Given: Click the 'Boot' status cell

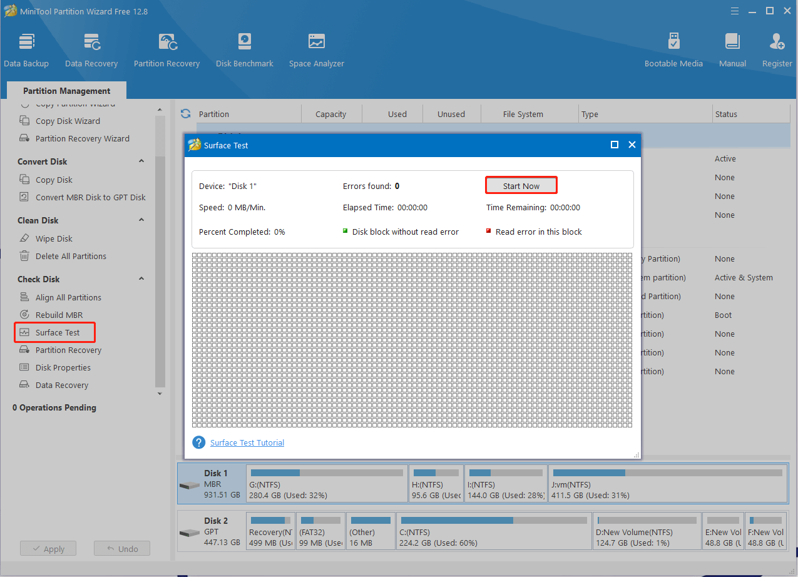Looking at the screenshot, I should coord(724,315).
